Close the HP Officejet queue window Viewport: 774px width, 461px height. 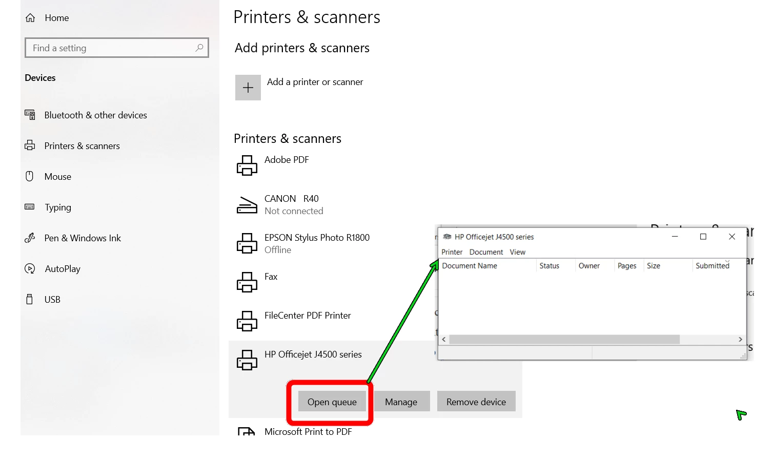pos(732,237)
